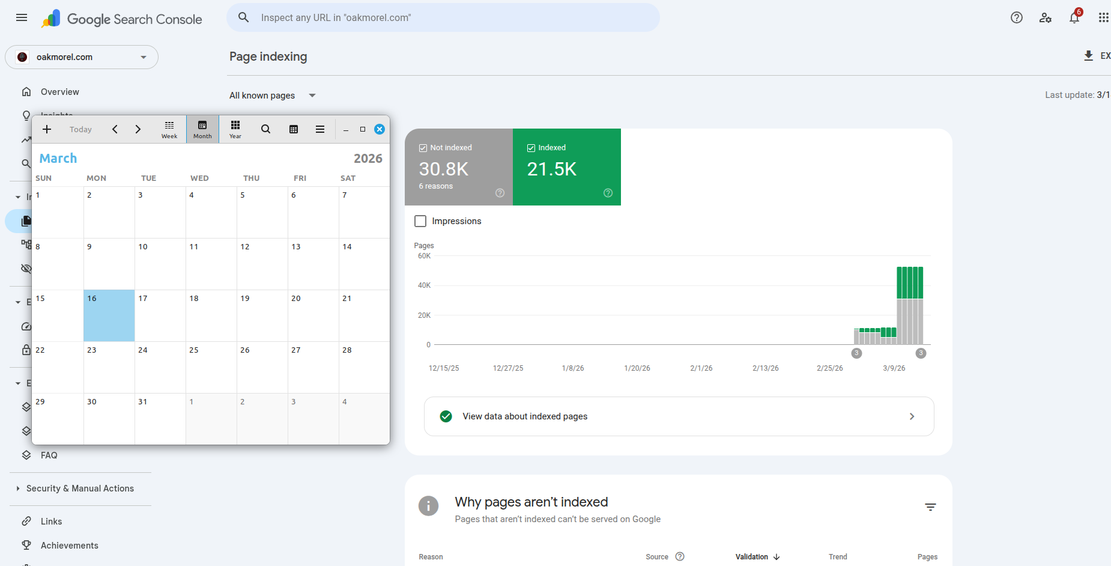The height and width of the screenshot is (566, 1111).
Task: Toggle the Indexed checkbox
Action: coord(531,148)
